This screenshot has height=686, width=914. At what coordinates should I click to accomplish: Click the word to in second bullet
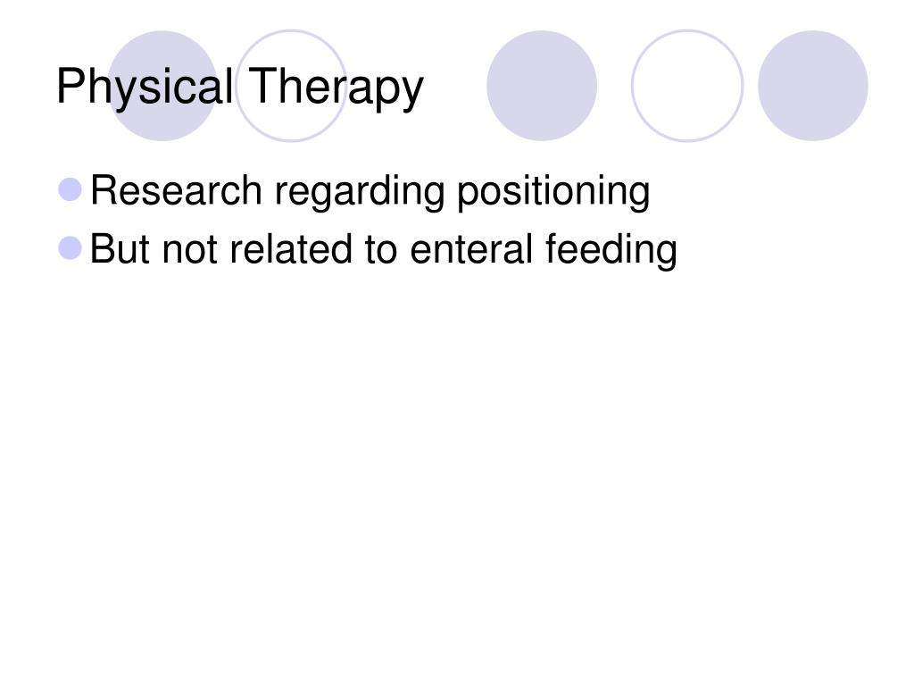[380, 251]
